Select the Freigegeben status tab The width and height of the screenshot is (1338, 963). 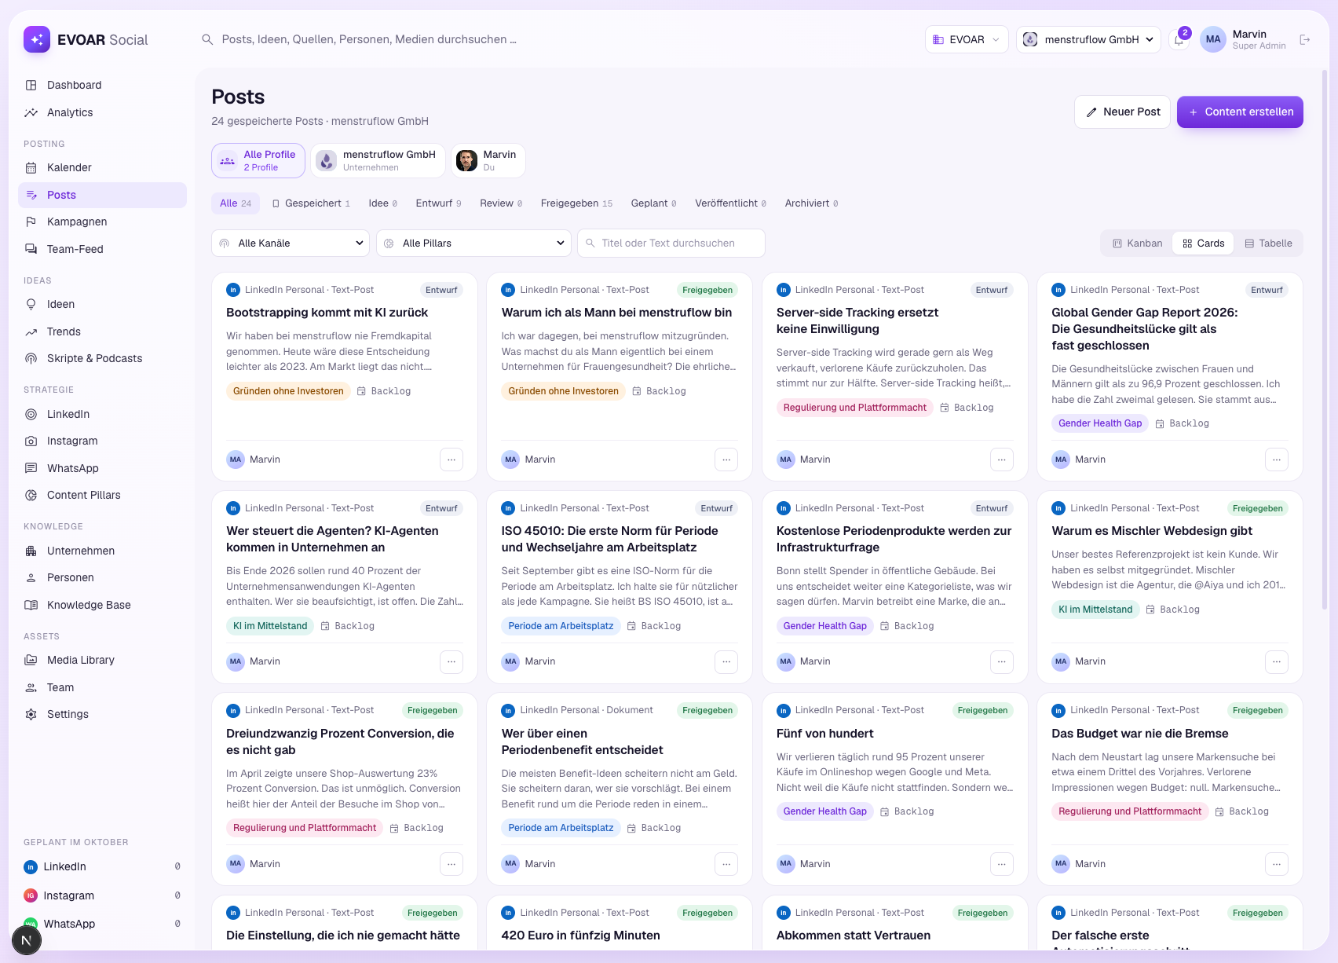click(576, 203)
